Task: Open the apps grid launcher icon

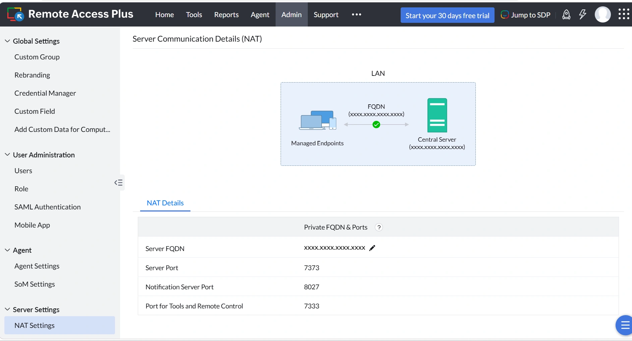Action: [x=624, y=14]
